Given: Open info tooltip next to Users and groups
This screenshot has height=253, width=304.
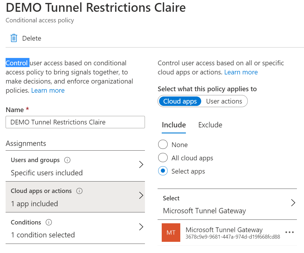Looking at the screenshot, I should pyautogui.click(x=67, y=160).
